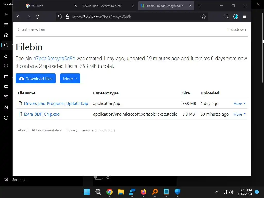Open the notification badge in system tray
Viewport: 264px width, 198px height.
click(257, 192)
